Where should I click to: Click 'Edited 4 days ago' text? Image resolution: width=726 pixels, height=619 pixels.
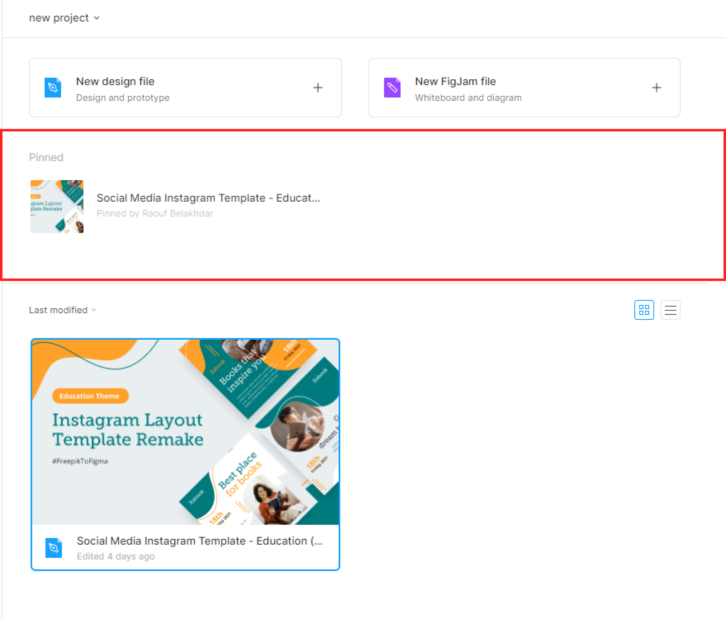116,557
